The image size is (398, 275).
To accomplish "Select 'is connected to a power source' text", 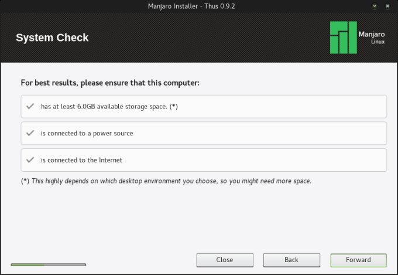I will pos(87,133).
